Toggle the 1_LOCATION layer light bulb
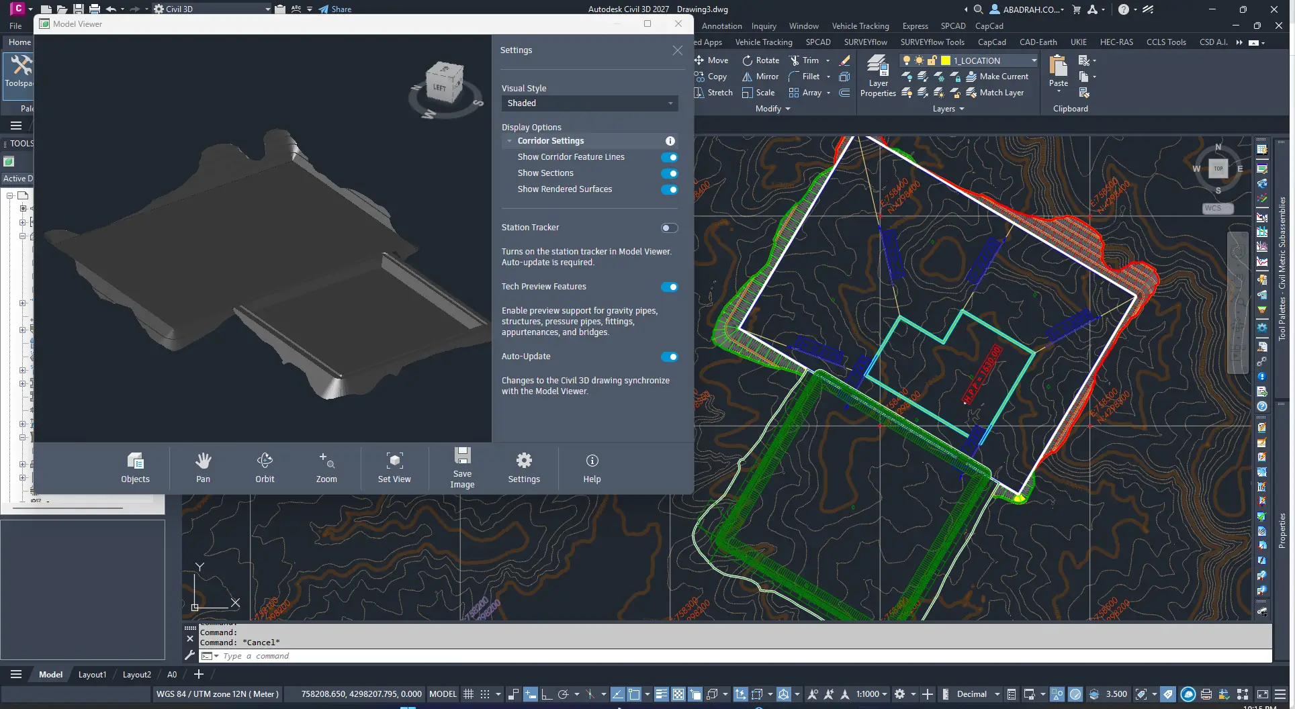The height and width of the screenshot is (709, 1295). coord(907,60)
